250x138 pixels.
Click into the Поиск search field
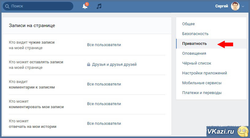[x=40, y=6]
